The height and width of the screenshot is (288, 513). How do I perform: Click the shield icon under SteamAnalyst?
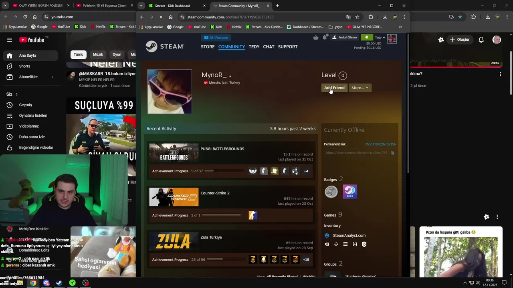point(364,244)
